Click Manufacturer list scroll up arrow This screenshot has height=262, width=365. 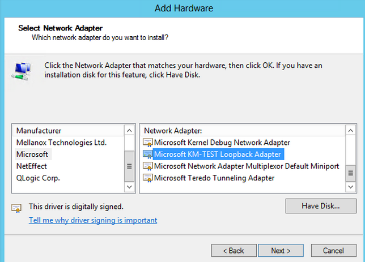coord(129,131)
